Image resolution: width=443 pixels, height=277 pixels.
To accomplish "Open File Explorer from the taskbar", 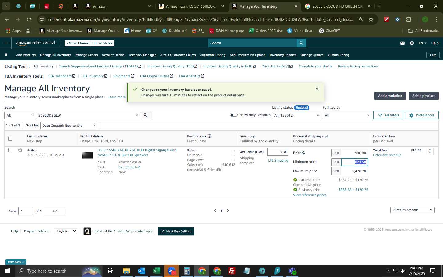I will 126,271.
